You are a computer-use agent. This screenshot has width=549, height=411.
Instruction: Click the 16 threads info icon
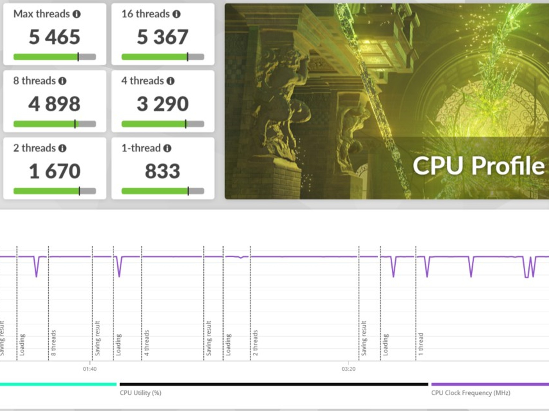pos(176,14)
